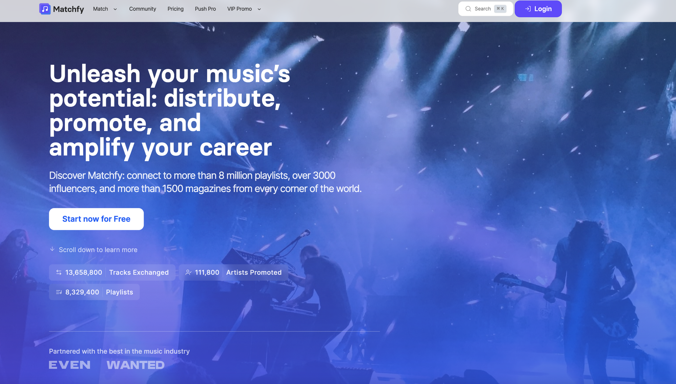Click the 111,800 artists count
Screen dimensions: 676x384
coord(207,272)
